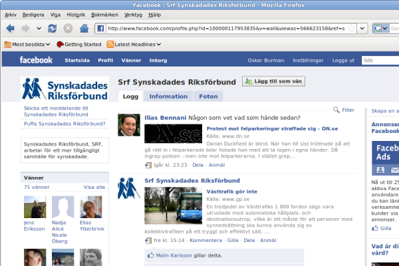Open Malin Karlsson's profile link
This screenshot has width=399, height=266.
174,255
